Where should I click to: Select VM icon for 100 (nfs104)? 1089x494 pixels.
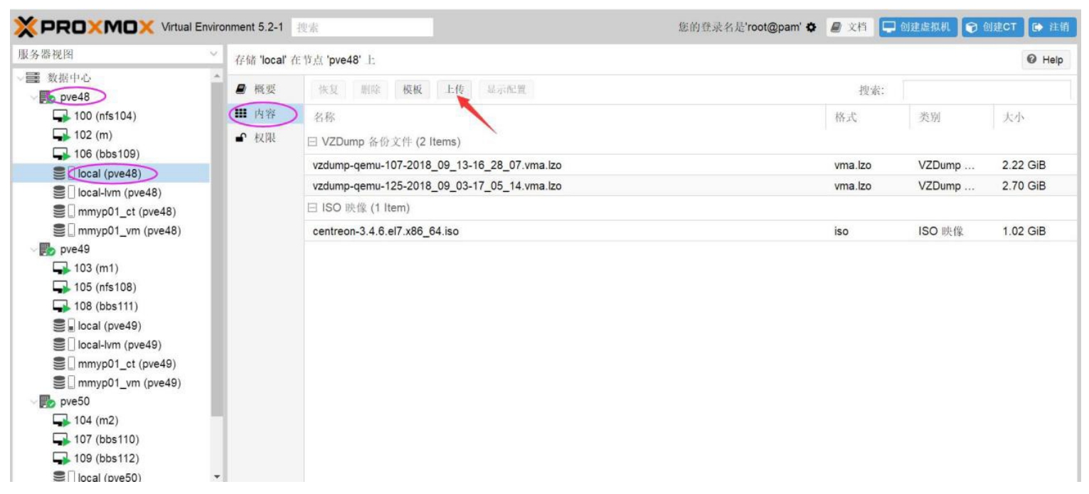pyautogui.click(x=62, y=116)
